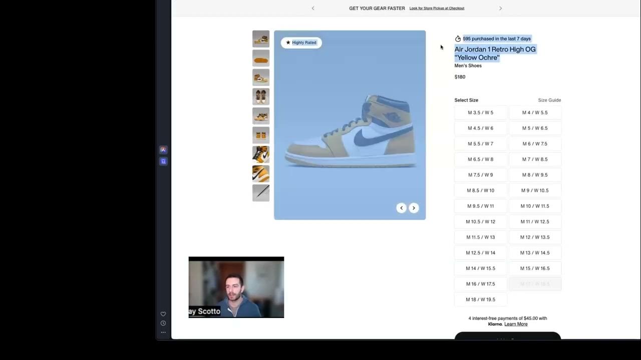Click the blue store icon in sidebar
This screenshot has height=360, width=641.
point(163,161)
